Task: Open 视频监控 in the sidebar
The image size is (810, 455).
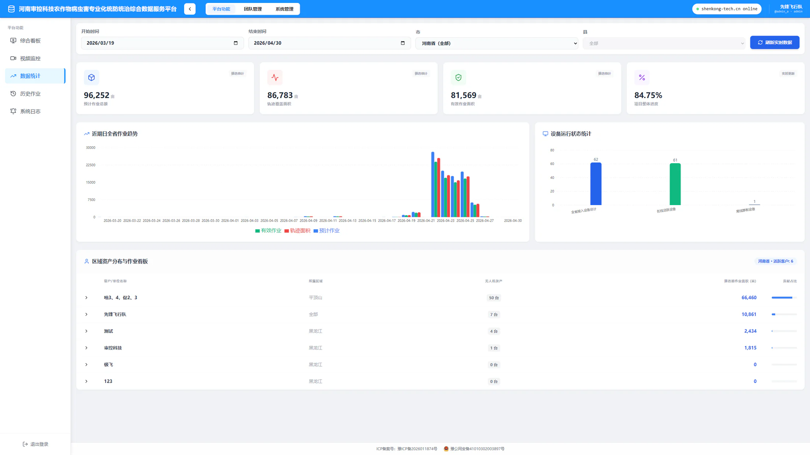Action: pos(35,58)
